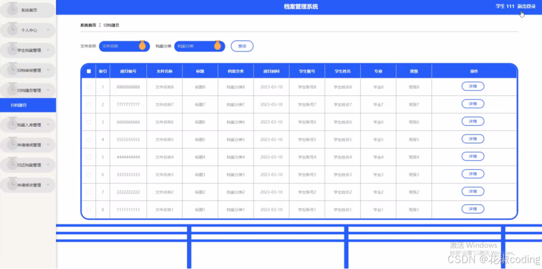Open 详情 for 文件名称7 row
The height and width of the screenshot is (269, 542).
click(473, 104)
